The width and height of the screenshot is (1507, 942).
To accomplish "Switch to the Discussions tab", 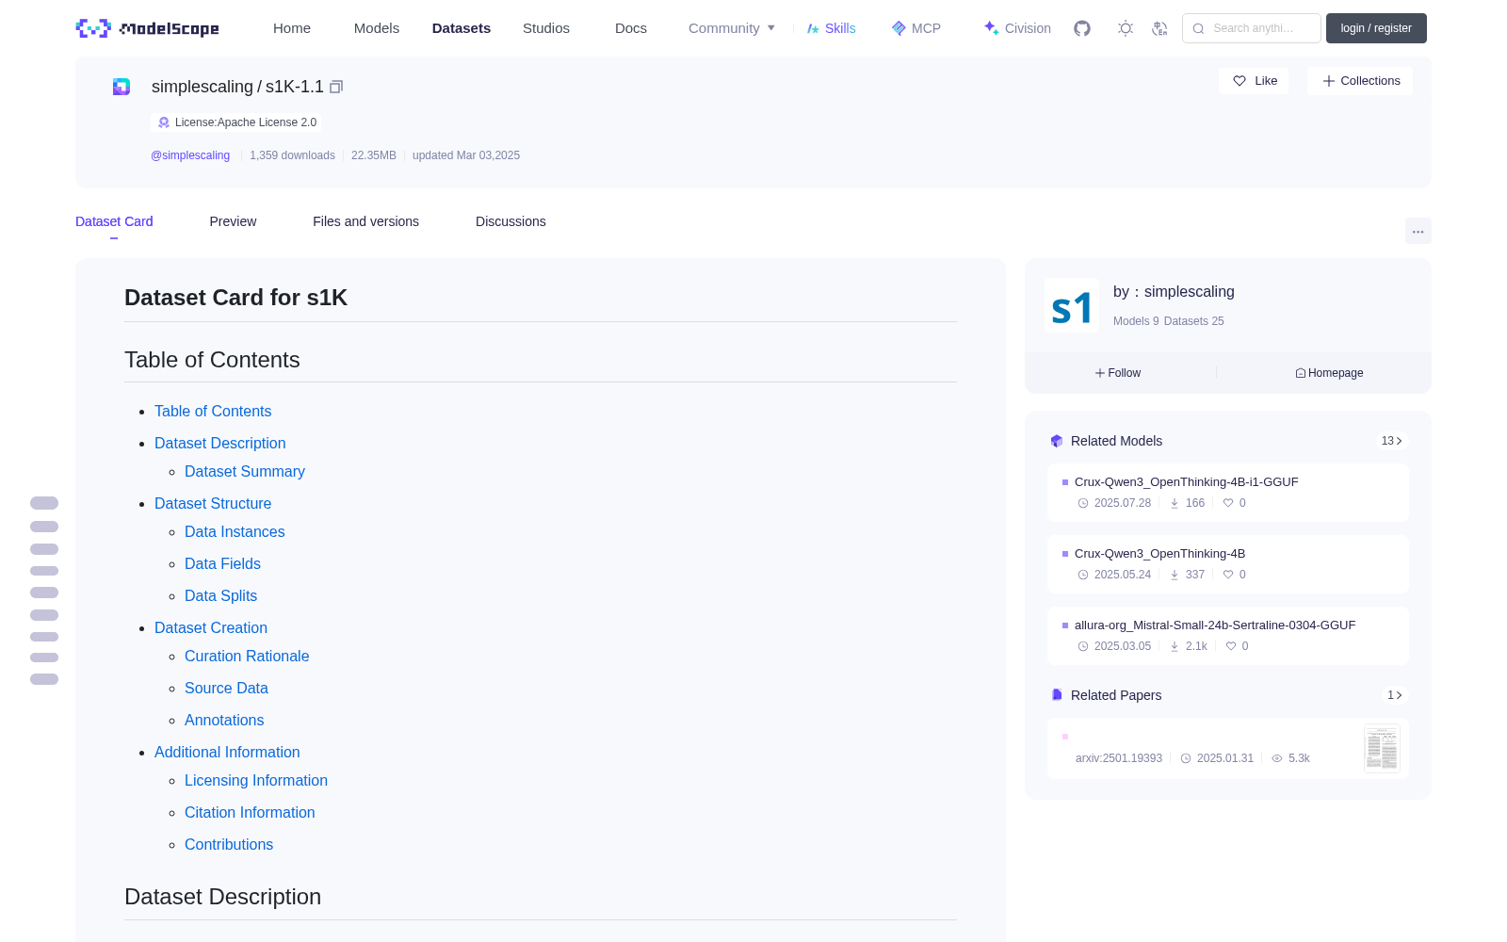I will [x=510, y=221].
